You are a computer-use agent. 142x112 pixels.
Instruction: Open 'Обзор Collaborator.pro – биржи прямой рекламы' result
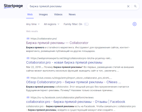[x=73, y=82]
